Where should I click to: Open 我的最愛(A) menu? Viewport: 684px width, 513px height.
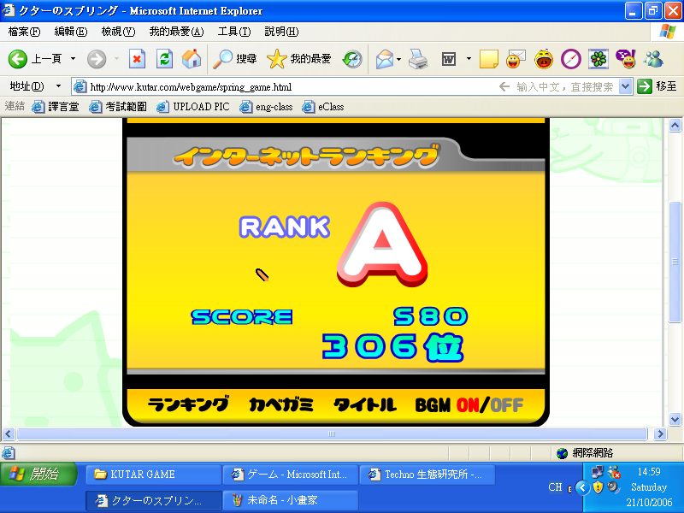[177, 32]
